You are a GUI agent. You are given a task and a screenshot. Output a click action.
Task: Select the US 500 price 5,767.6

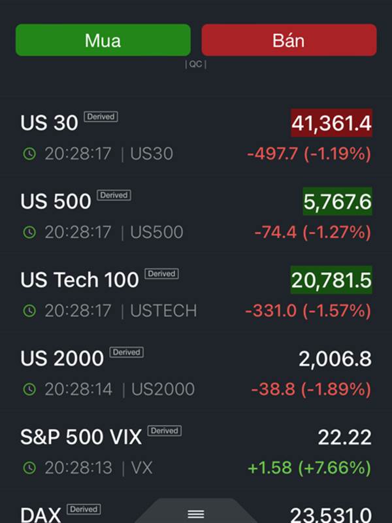337,201
